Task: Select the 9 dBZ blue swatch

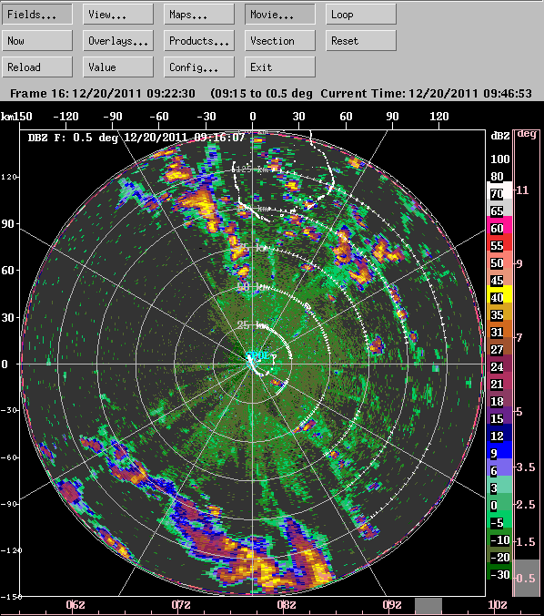Action: (499, 449)
